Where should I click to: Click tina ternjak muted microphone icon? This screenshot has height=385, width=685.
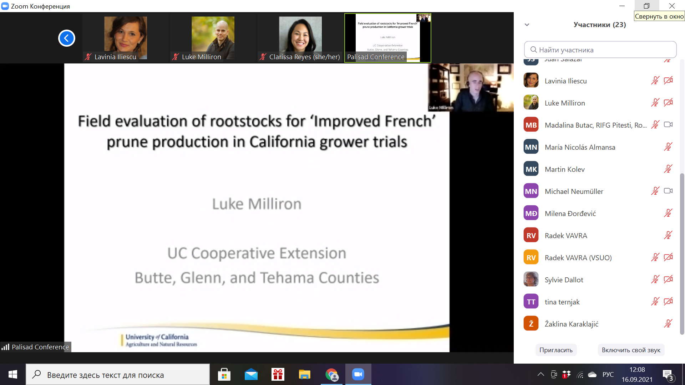pyautogui.click(x=655, y=302)
